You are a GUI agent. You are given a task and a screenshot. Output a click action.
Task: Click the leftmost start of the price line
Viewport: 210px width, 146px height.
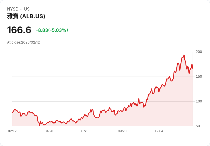(x=13, y=113)
